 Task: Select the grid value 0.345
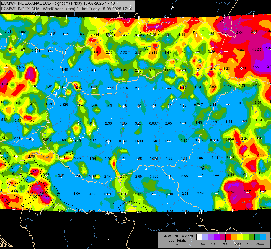tap(153, 70)
